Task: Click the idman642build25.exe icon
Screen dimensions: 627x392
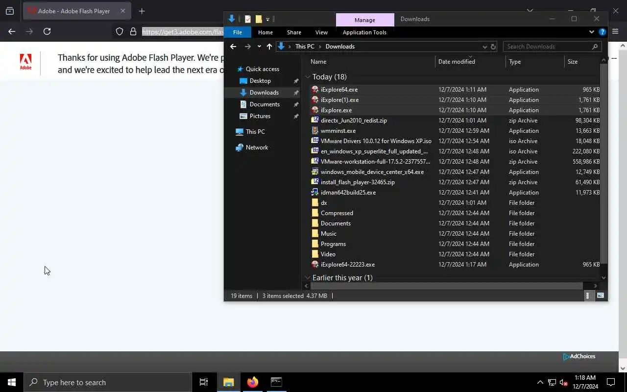Action: click(315, 193)
